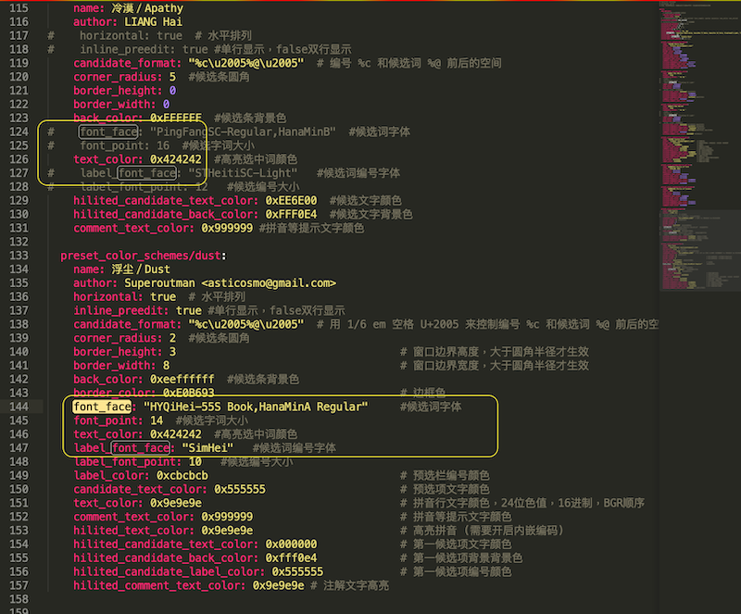The height and width of the screenshot is (614, 741).
Task: Click line number 144 in the gutter
Action: point(21,407)
